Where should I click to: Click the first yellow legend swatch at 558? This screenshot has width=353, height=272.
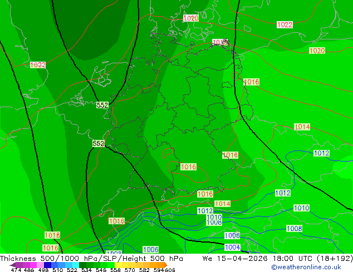tap(118, 265)
